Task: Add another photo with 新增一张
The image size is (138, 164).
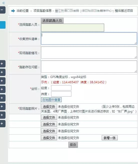Action: (x=110, y=138)
